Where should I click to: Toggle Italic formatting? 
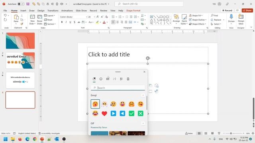66,22
